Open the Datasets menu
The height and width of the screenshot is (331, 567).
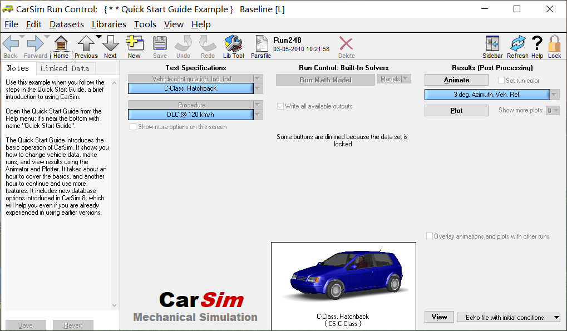(66, 24)
